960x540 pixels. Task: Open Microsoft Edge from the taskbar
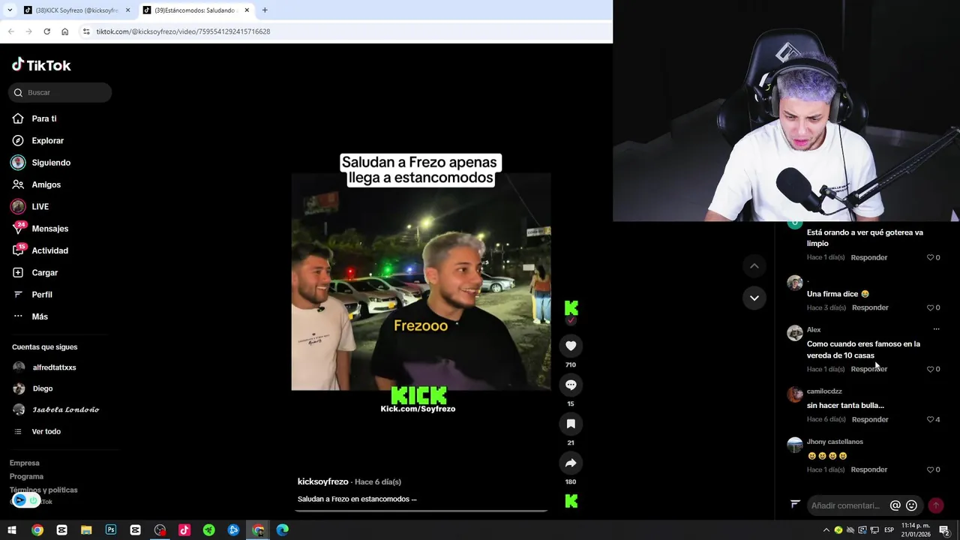pyautogui.click(x=283, y=530)
